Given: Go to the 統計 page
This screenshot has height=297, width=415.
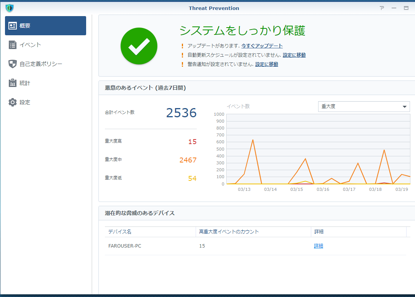Looking at the screenshot, I should (25, 83).
